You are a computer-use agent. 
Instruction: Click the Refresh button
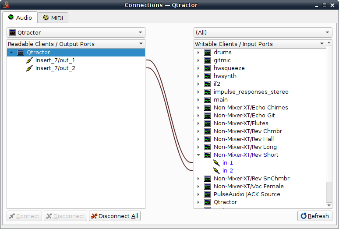[315, 216]
